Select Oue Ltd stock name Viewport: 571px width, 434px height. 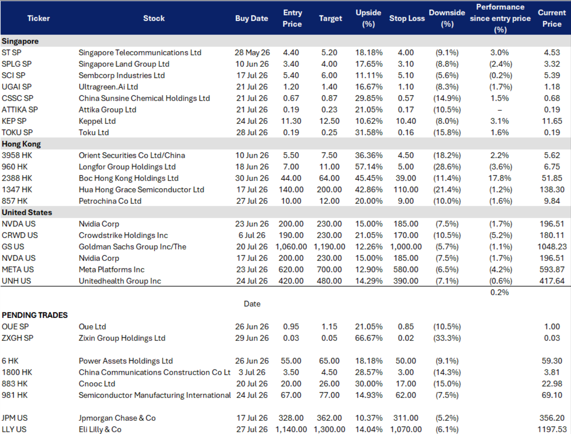[x=92, y=327]
